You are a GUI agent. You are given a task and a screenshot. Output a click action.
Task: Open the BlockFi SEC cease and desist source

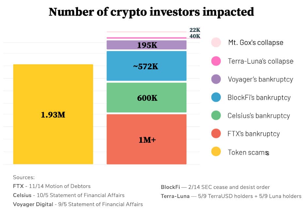pos(215,187)
